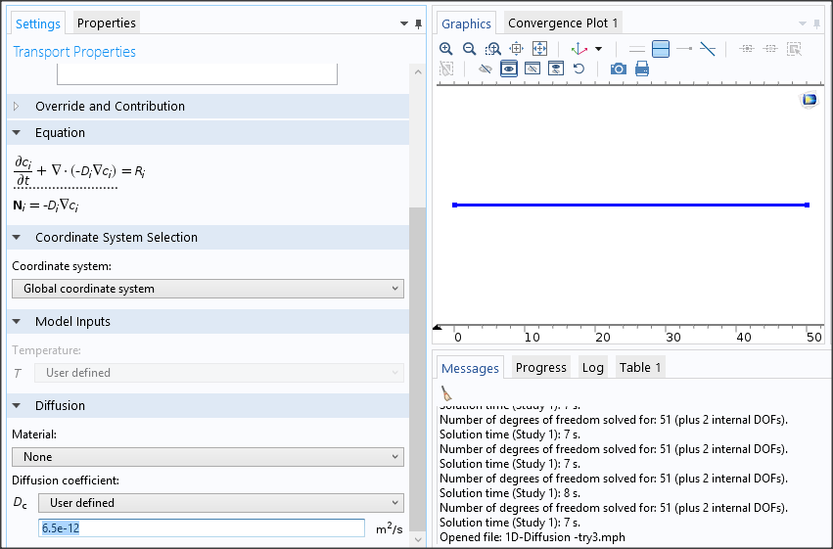This screenshot has width=833, height=549.
Task: Expand the Override and Contribution section
Action: pyautogui.click(x=17, y=107)
